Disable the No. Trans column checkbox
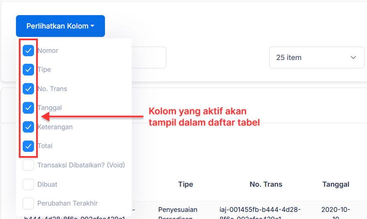 (x=28, y=89)
